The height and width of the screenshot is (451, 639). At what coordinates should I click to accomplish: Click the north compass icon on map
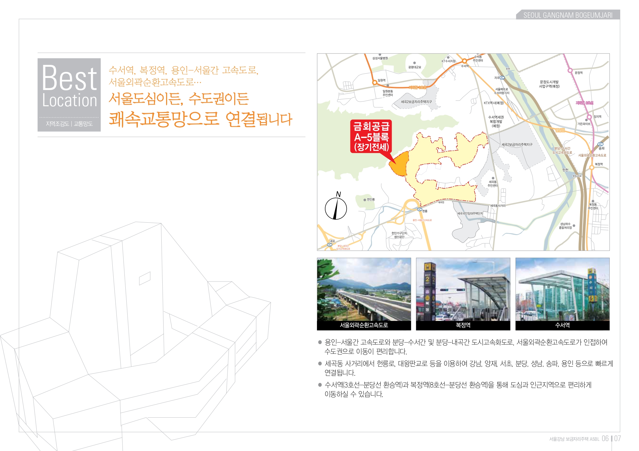tap(336, 208)
